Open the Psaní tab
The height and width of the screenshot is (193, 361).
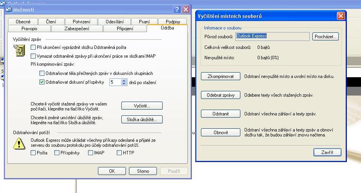coord(144,22)
